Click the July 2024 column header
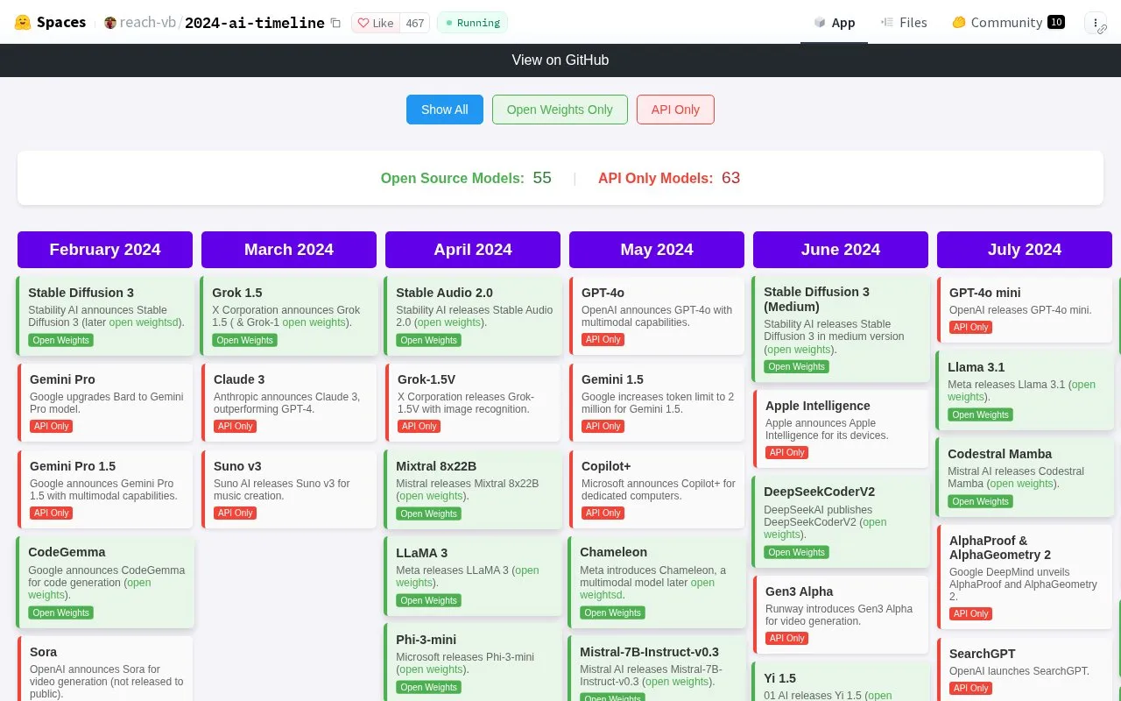1121x701 pixels. click(x=1025, y=250)
